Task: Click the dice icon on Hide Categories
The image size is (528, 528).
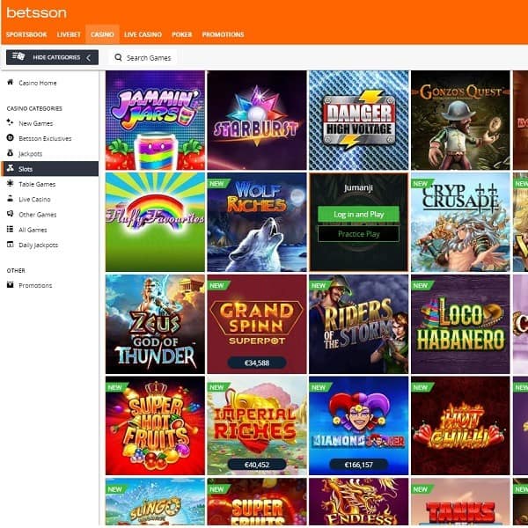Action: point(18,56)
